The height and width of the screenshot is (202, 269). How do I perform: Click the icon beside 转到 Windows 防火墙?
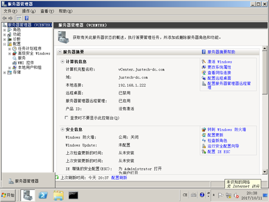pyautogui.click(x=204, y=129)
